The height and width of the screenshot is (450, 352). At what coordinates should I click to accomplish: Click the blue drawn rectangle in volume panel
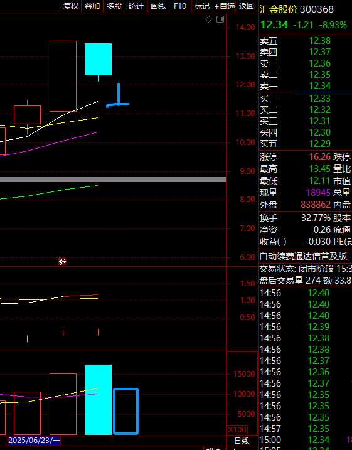tap(126, 411)
